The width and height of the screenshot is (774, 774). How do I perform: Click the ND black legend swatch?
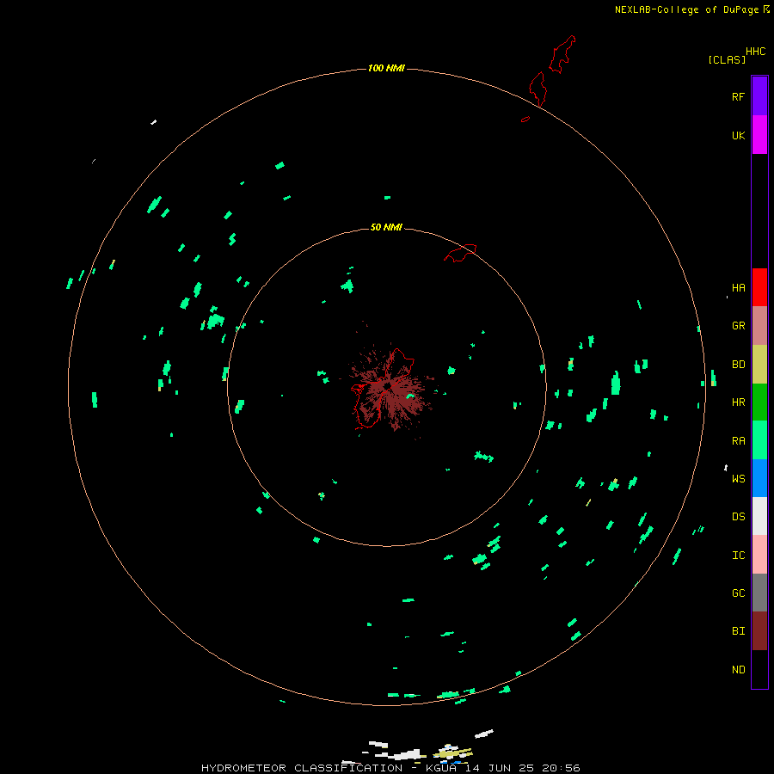click(759, 669)
